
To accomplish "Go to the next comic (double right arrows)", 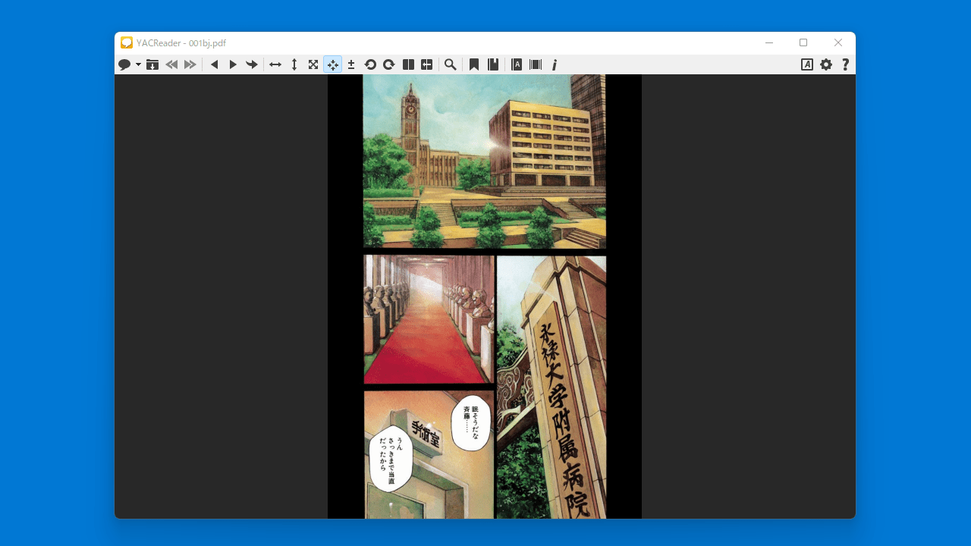I will [x=190, y=65].
